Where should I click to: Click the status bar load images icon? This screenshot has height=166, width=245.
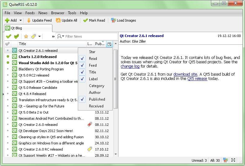pos(225,160)
